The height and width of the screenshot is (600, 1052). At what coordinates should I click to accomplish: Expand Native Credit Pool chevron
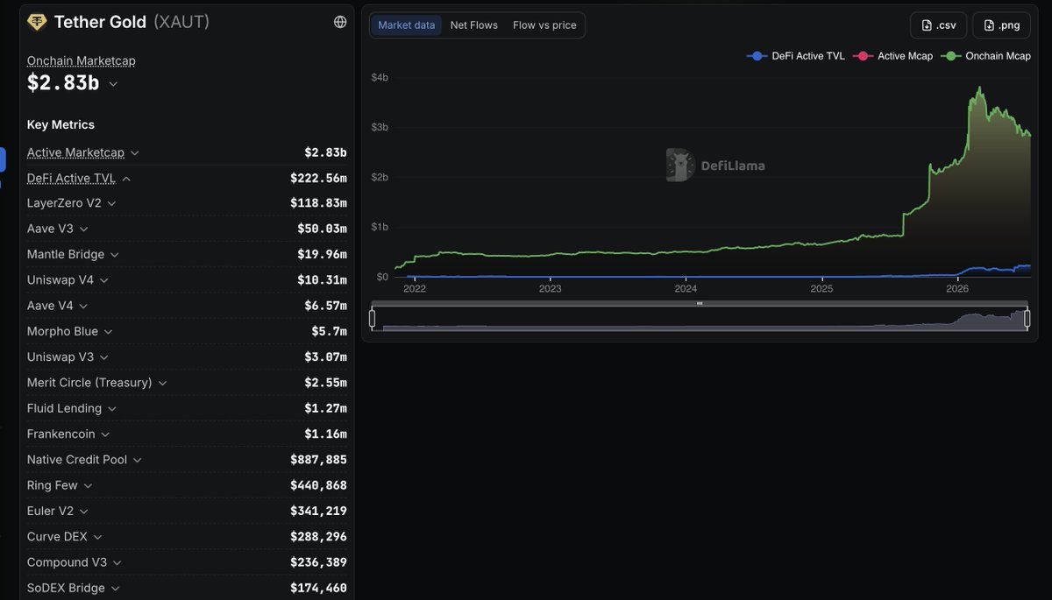(137, 460)
